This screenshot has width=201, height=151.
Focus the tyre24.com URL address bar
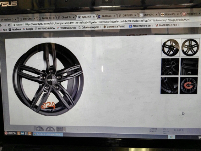click(107, 22)
